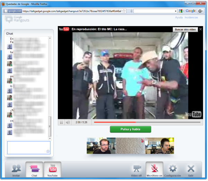208x181 pixels.
Task: Click the video volume speaker icon
Action: [68, 122]
